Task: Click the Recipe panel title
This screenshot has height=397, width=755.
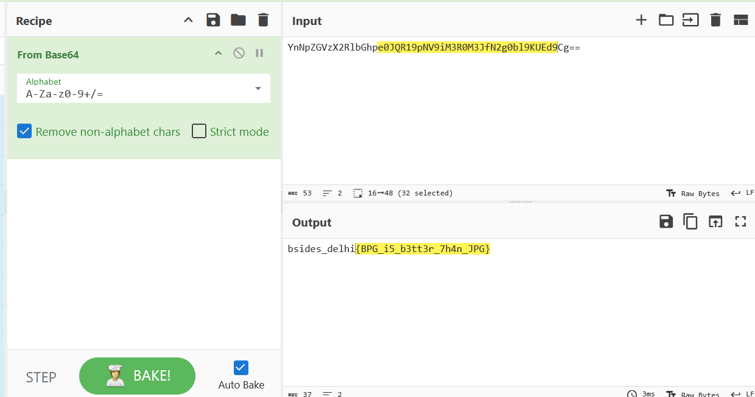Action: (34, 21)
